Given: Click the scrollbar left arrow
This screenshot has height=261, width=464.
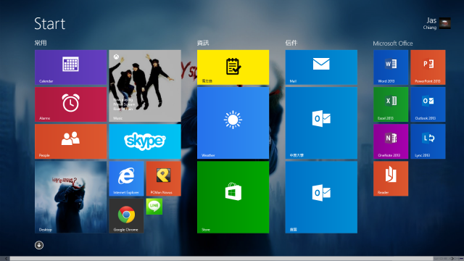Looking at the screenshot, I should pyautogui.click(x=6, y=259).
